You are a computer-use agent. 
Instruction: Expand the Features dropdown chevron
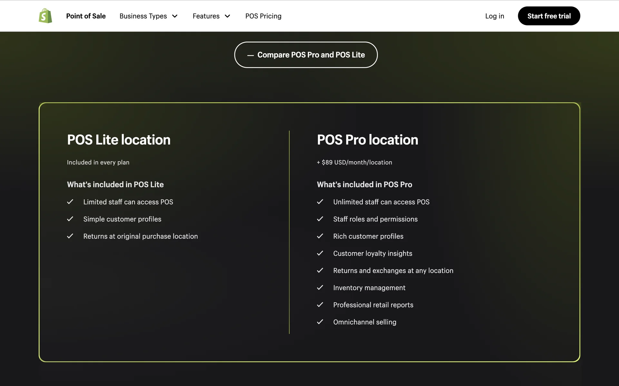(x=227, y=16)
